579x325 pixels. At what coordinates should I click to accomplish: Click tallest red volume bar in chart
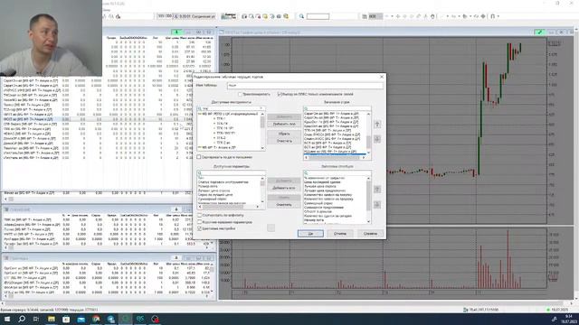(x=508, y=259)
